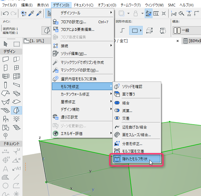This screenshot has width=201, height=196.
Task: Choose フロアの設定(S)... menu entry
Action: click(82, 22)
